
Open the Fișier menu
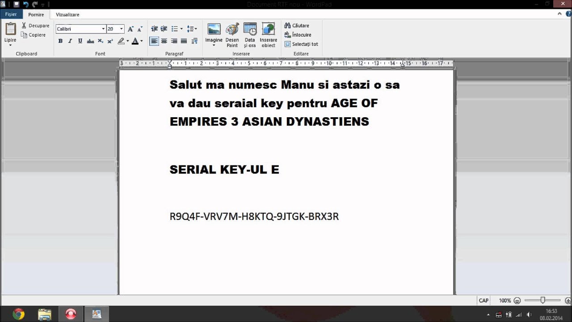click(x=11, y=14)
